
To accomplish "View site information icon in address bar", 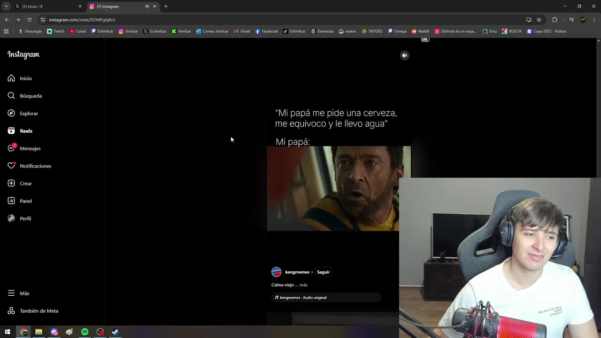I will [43, 20].
